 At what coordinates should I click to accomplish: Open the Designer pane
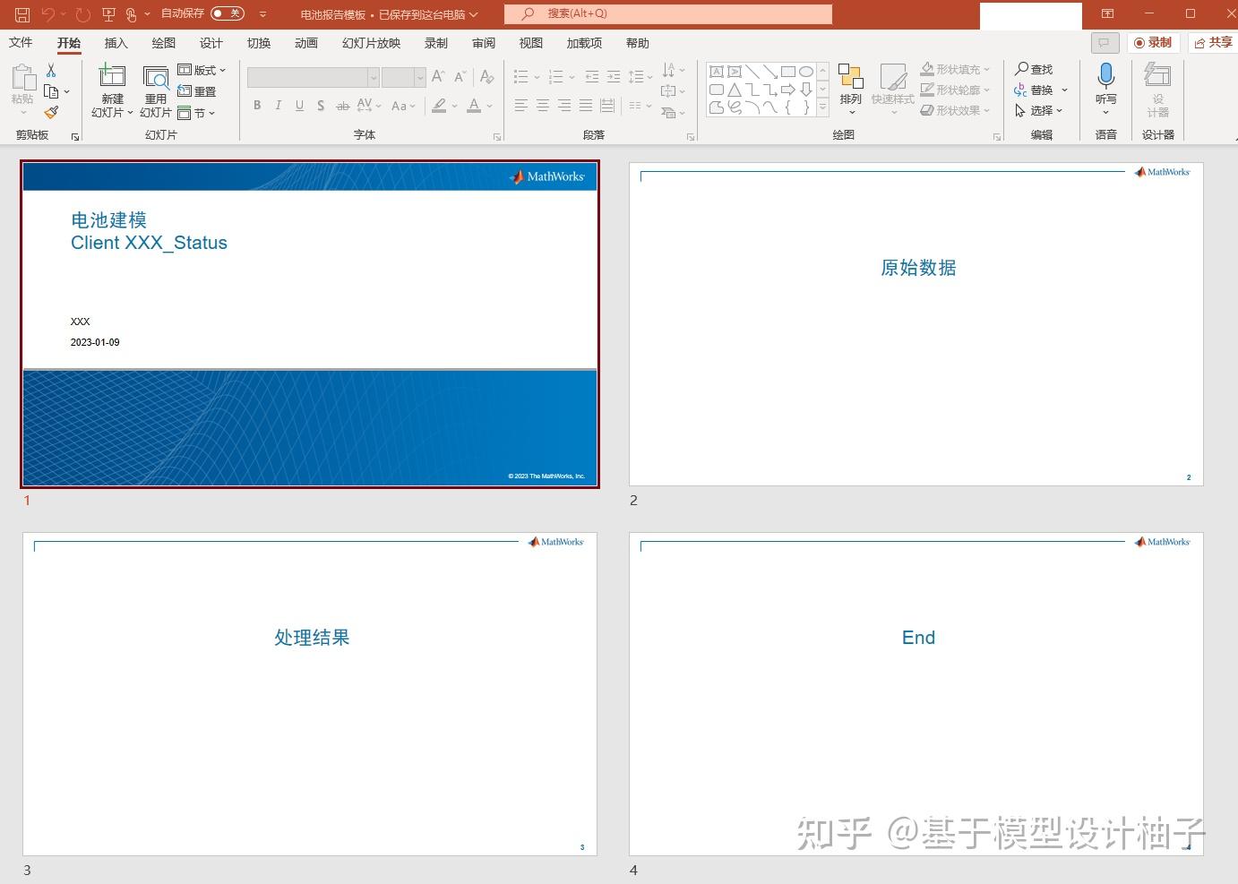point(1158,90)
